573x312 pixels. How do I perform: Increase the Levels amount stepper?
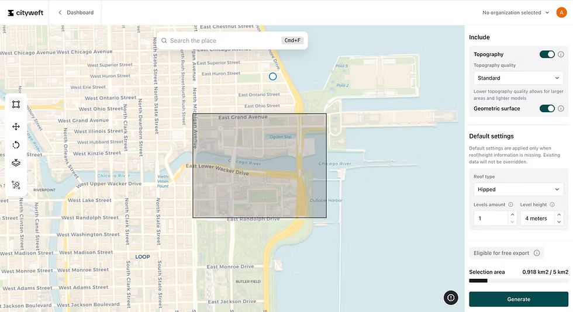(x=513, y=215)
